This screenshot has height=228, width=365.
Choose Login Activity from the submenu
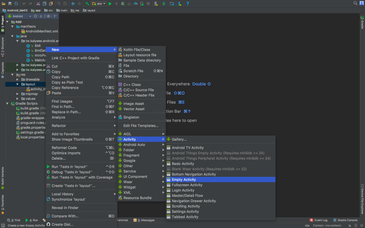221,190
